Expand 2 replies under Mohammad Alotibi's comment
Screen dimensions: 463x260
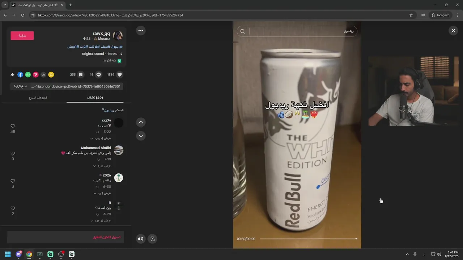pos(102,166)
